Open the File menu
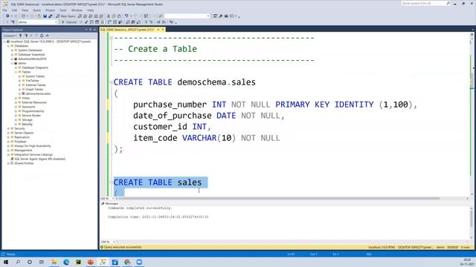The height and width of the screenshot is (267, 476). click(4, 10)
